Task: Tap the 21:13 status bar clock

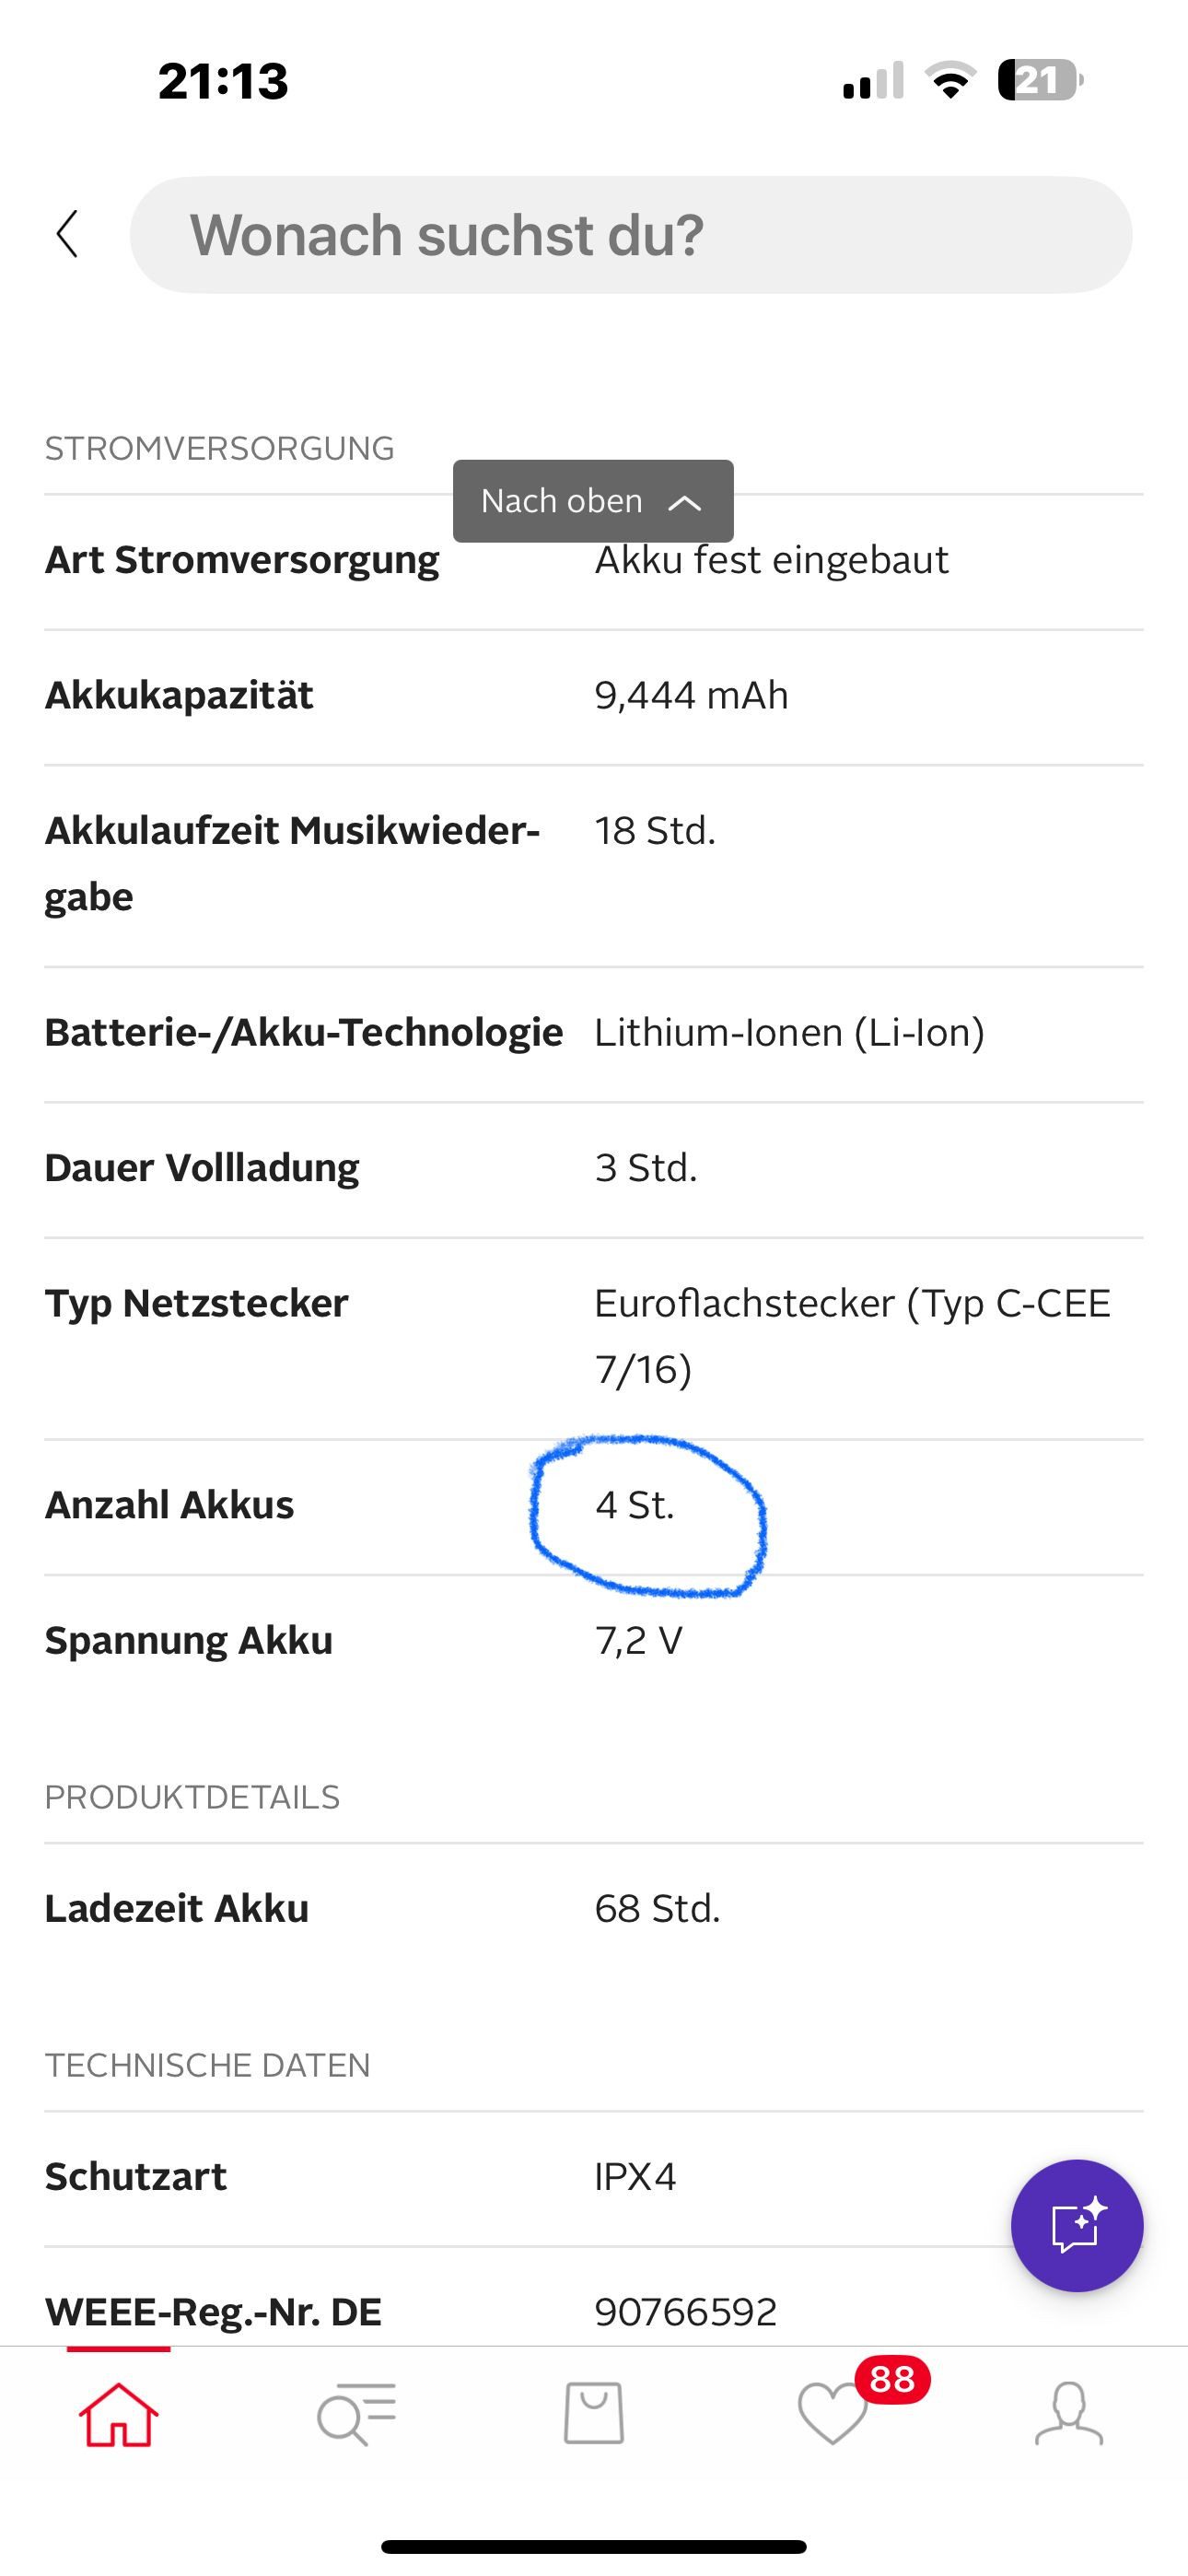Action: pos(223,80)
